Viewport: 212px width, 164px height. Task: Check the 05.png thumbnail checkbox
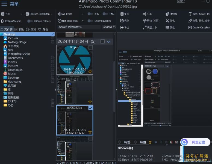coord(90,48)
